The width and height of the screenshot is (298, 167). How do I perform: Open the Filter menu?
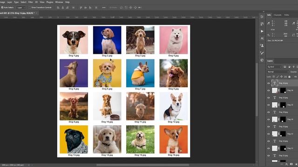pyautogui.click(x=31, y=2)
